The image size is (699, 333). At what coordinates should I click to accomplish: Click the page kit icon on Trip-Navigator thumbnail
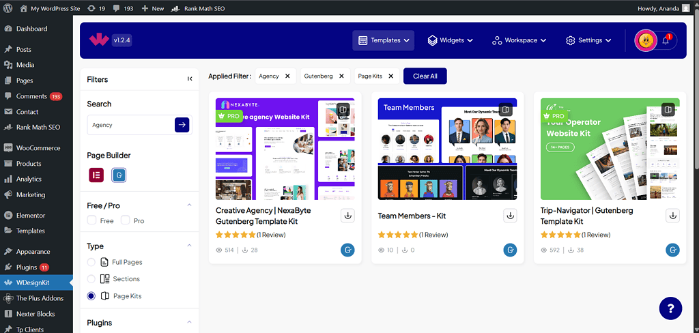click(668, 109)
